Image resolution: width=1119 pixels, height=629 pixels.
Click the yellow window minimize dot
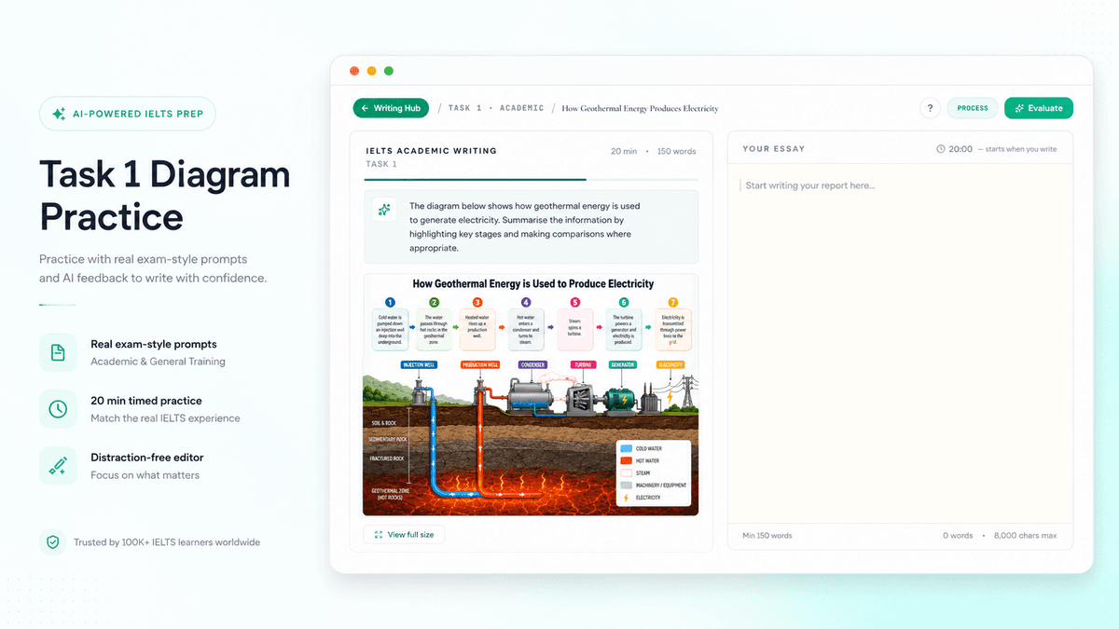tap(371, 71)
